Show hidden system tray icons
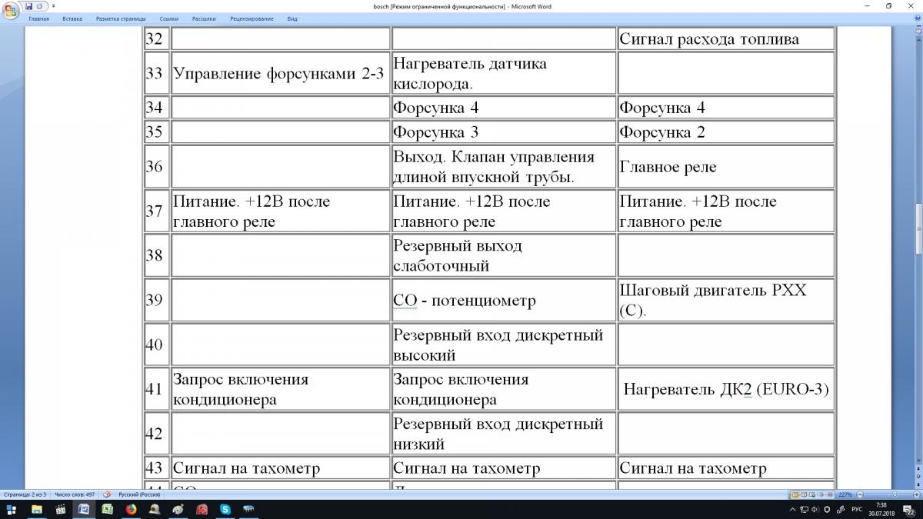The width and height of the screenshot is (923, 519). pyautogui.click(x=794, y=509)
